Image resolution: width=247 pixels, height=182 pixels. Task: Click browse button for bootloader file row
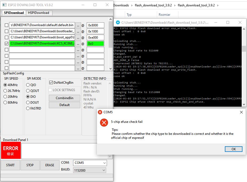click(78, 31)
